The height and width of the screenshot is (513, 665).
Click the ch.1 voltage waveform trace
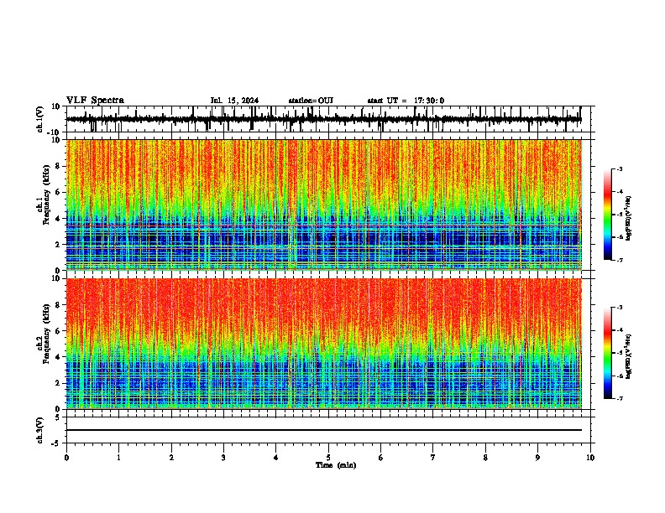point(324,119)
